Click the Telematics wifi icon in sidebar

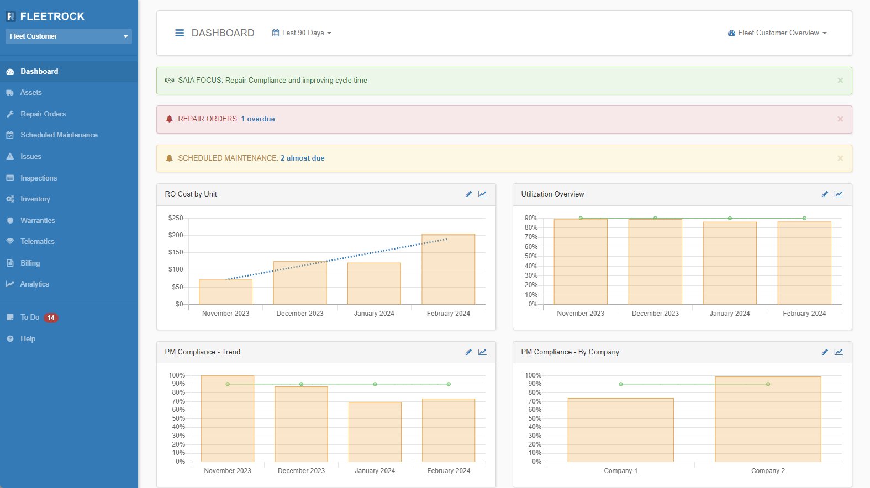[x=10, y=242]
